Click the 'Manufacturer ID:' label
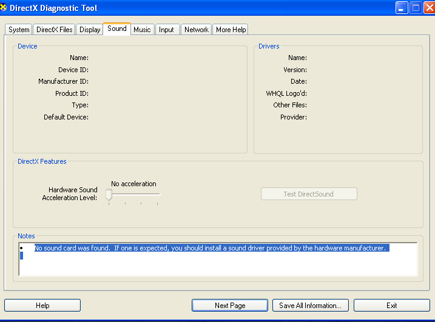Viewport: 435px width, 322px height. click(63, 81)
